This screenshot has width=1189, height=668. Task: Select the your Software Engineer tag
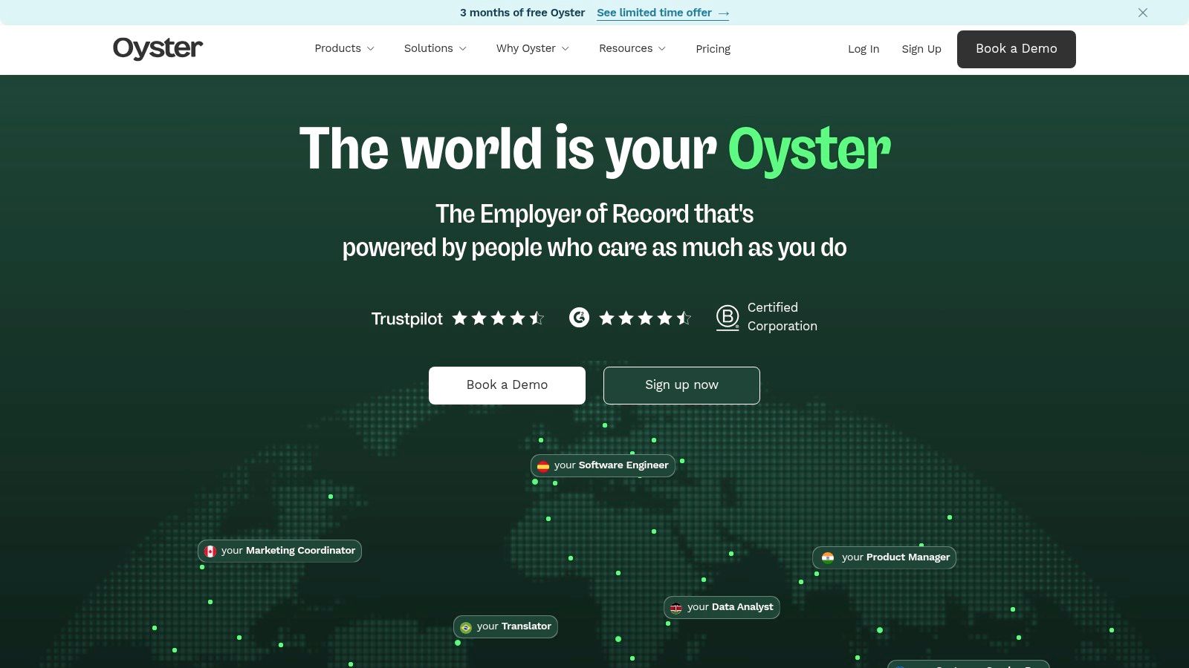[x=603, y=465]
